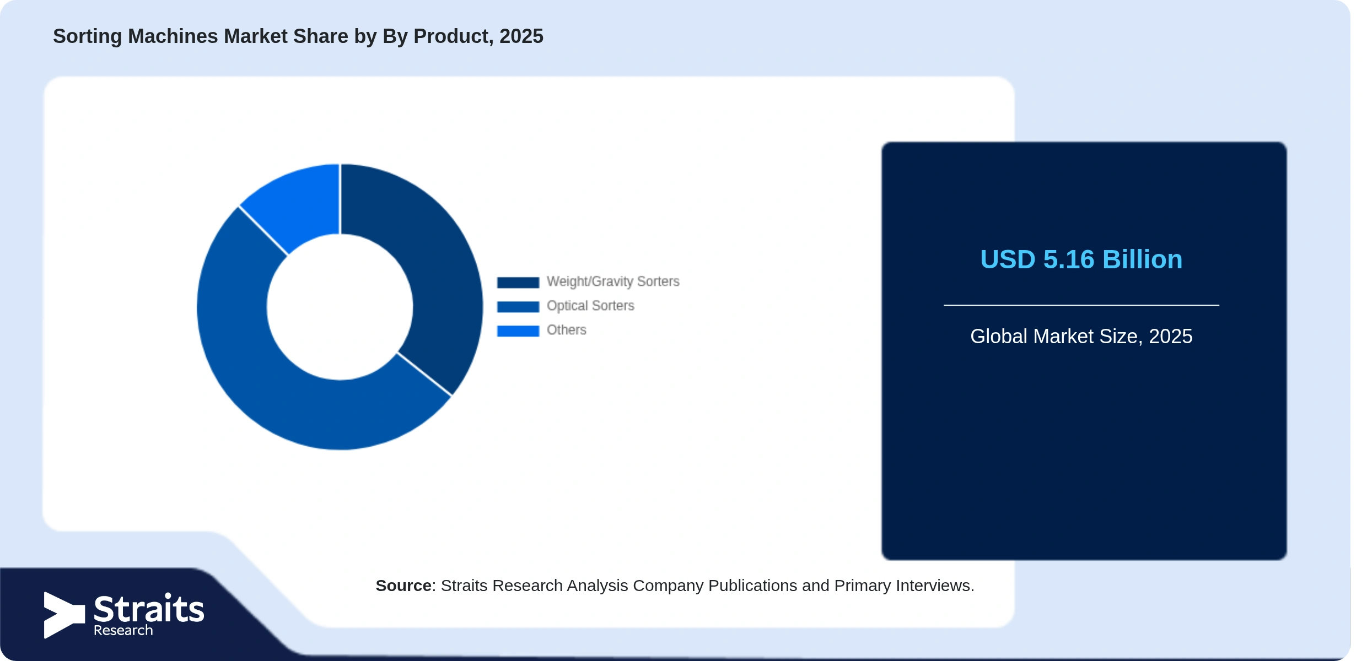Select the Weight/Gravity Sorters dark blue swatch
The width and height of the screenshot is (1367, 661).
pyautogui.click(x=518, y=283)
